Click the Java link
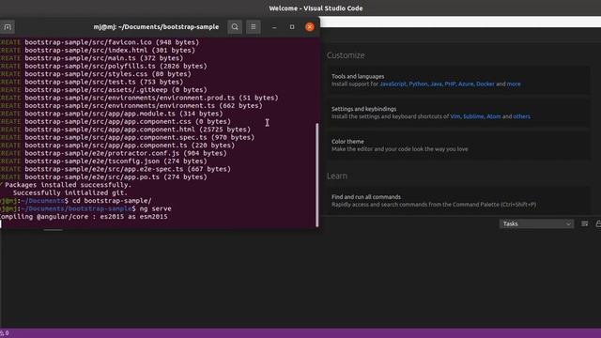The image size is (601, 338). coord(436,84)
